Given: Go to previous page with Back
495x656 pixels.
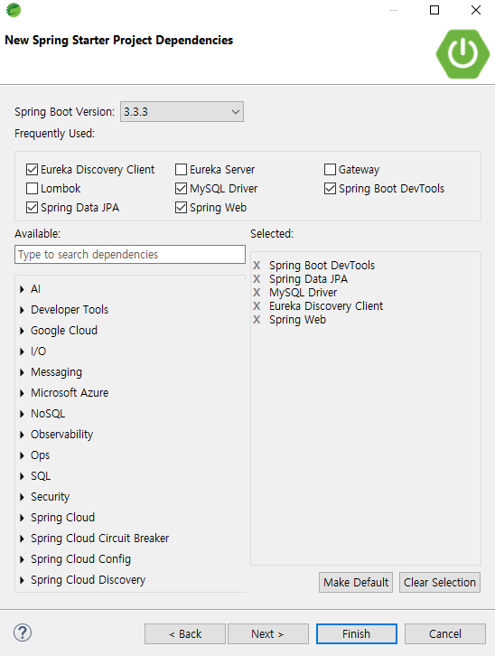Looking at the screenshot, I should click(x=185, y=633).
